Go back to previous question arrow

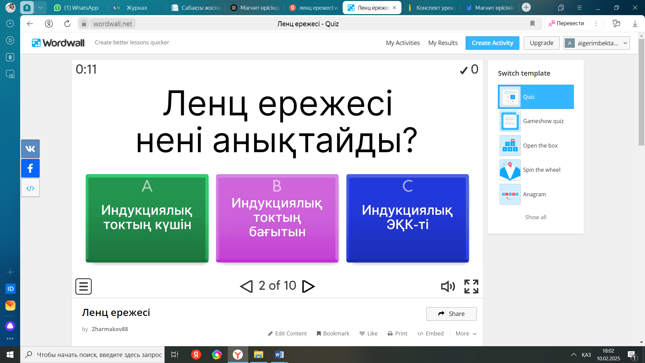click(x=246, y=286)
